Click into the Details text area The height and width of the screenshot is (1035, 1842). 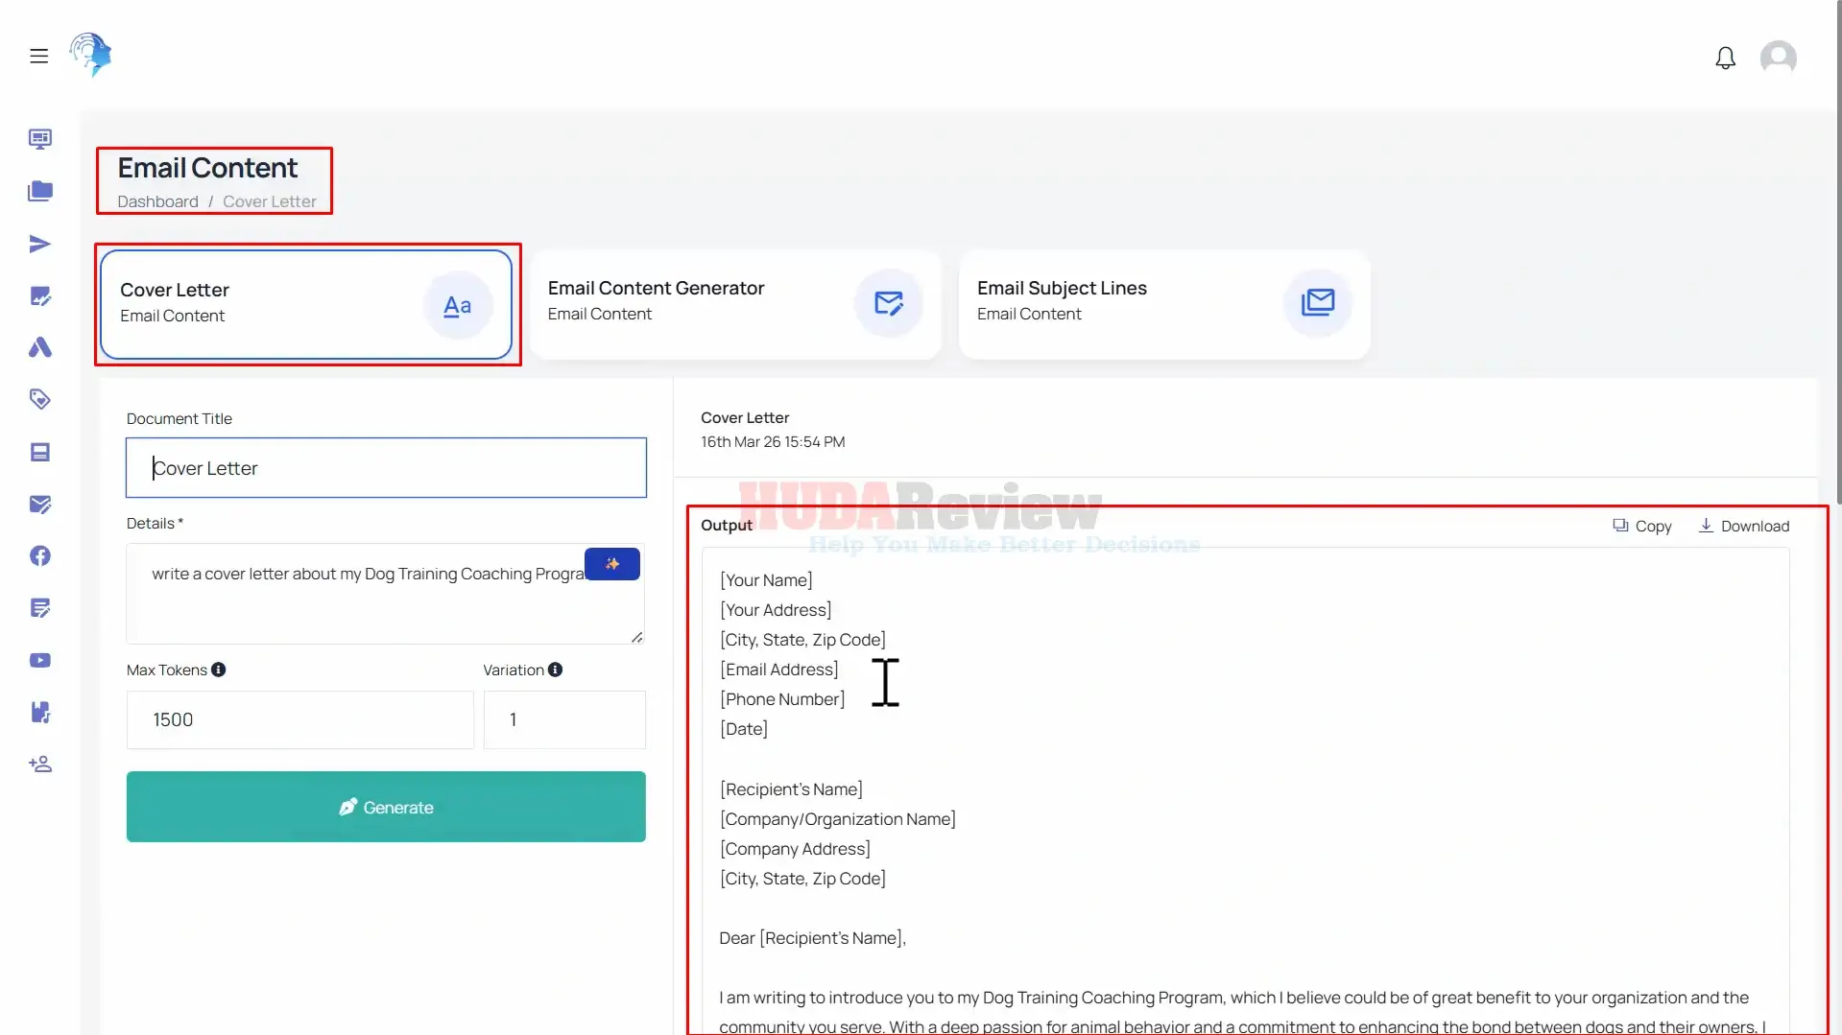pyautogui.click(x=386, y=594)
